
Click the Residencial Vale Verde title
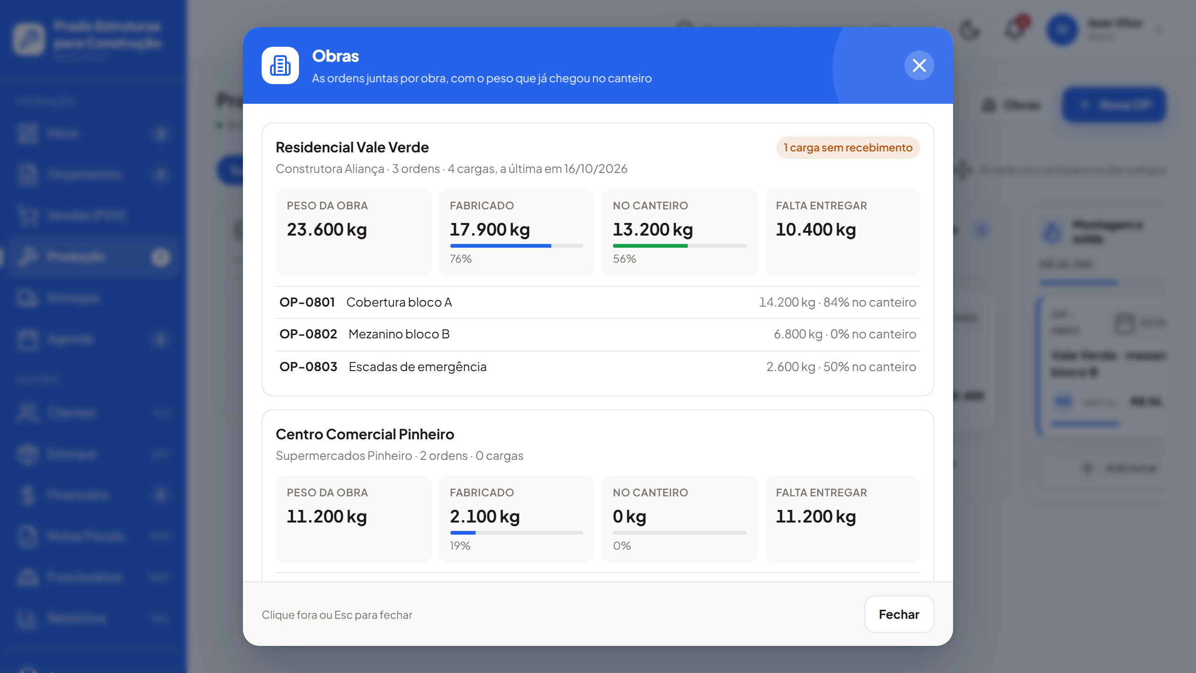[x=352, y=147]
